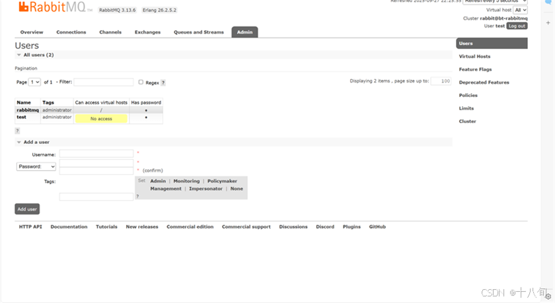Viewport: 555px width, 303px height.
Task: Open the Page number dropdown
Action: (34, 82)
